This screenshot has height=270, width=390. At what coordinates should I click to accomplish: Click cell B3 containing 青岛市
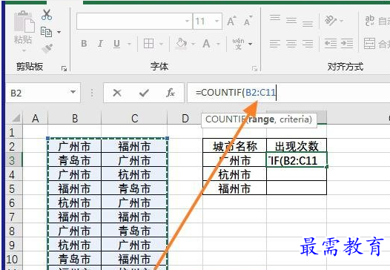(x=74, y=160)
